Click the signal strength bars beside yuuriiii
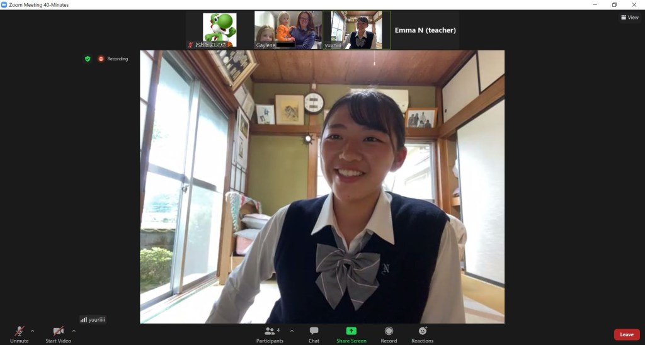Image resolution: width=645 pixels, height=345 pixels. point(83,319)
